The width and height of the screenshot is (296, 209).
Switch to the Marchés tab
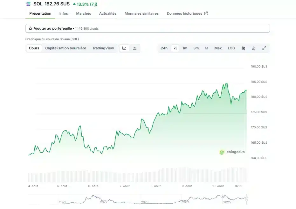(x=84, y=13)
